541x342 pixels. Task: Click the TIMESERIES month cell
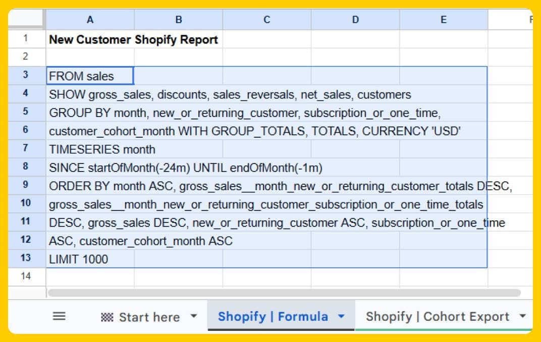point(90,149)
